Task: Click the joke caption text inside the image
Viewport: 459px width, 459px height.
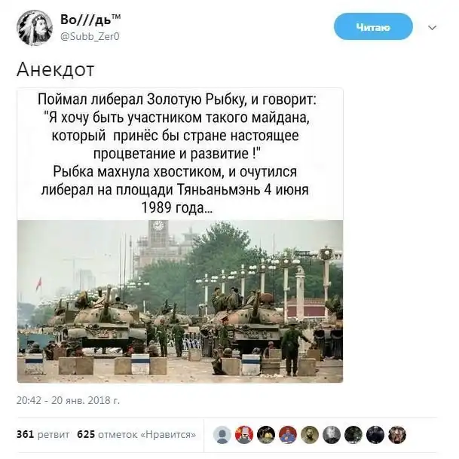Action: click(176, 154)
